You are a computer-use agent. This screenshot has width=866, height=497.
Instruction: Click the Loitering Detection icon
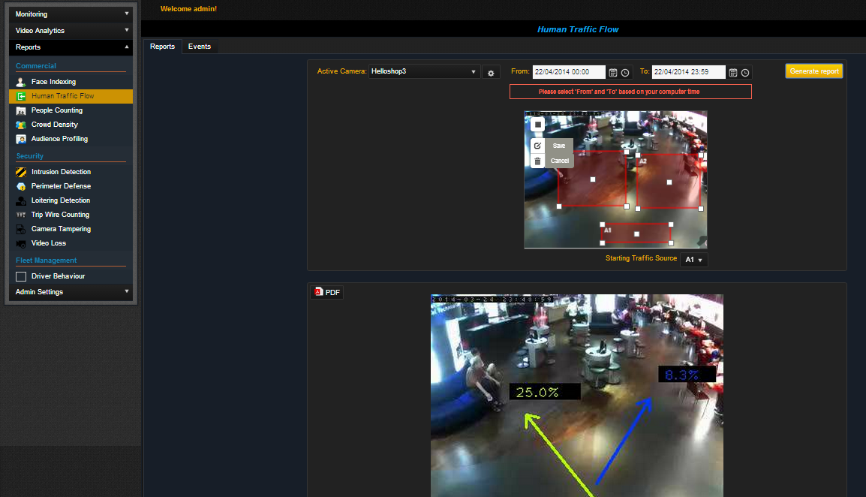21,200
